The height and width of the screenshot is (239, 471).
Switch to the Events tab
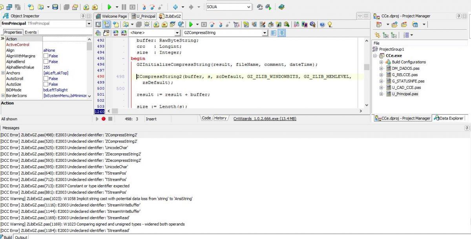(31, 32)
